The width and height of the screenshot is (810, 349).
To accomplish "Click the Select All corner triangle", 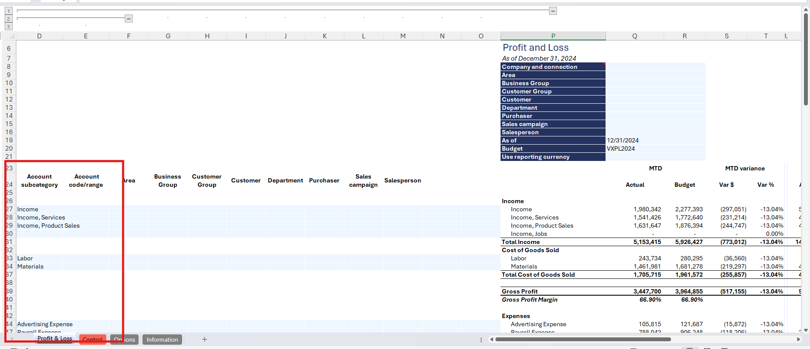I will tap(11, 36).
